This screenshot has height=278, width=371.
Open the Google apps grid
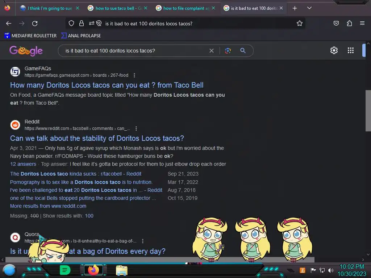point(350,50)
